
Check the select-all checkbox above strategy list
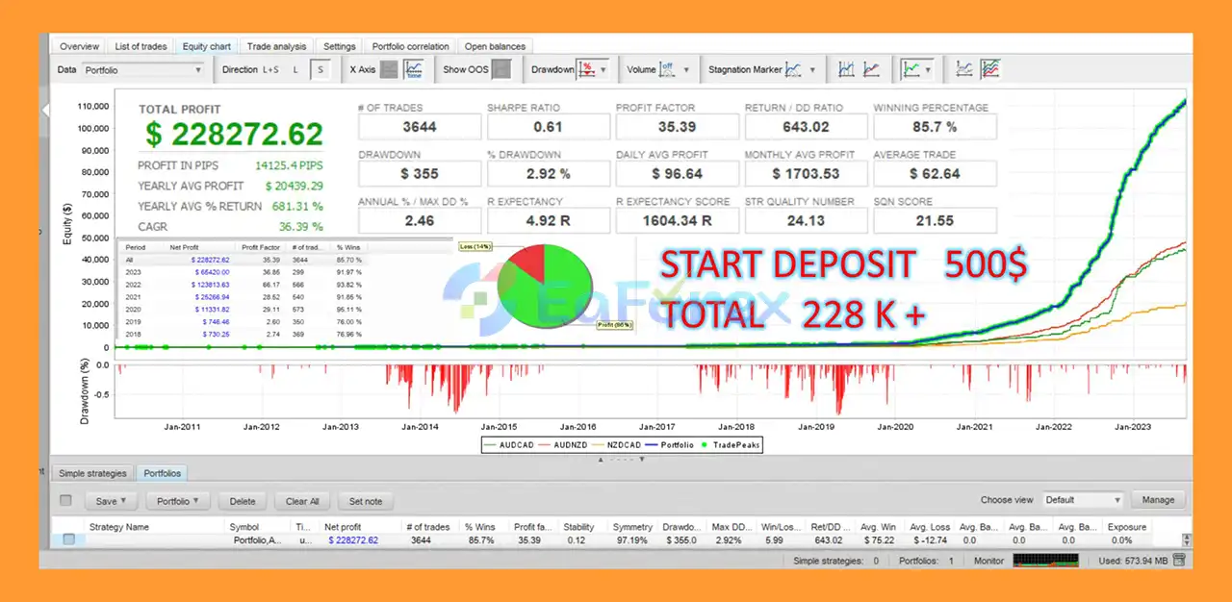pyautogui.click(x=65, y=500)
